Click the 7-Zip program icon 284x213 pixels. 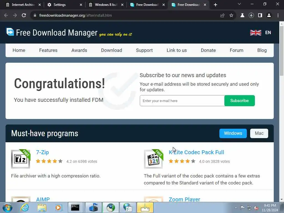(21, 159)
